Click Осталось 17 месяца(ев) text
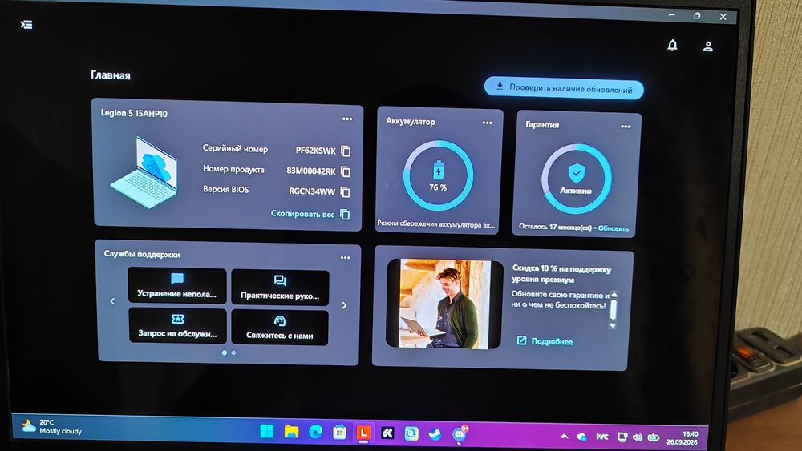Viewport: 802px width, 451px height. (555, 227)
